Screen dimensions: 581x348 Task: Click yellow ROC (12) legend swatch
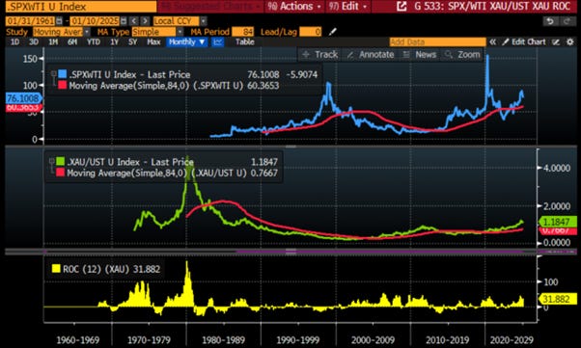(56, 269)
